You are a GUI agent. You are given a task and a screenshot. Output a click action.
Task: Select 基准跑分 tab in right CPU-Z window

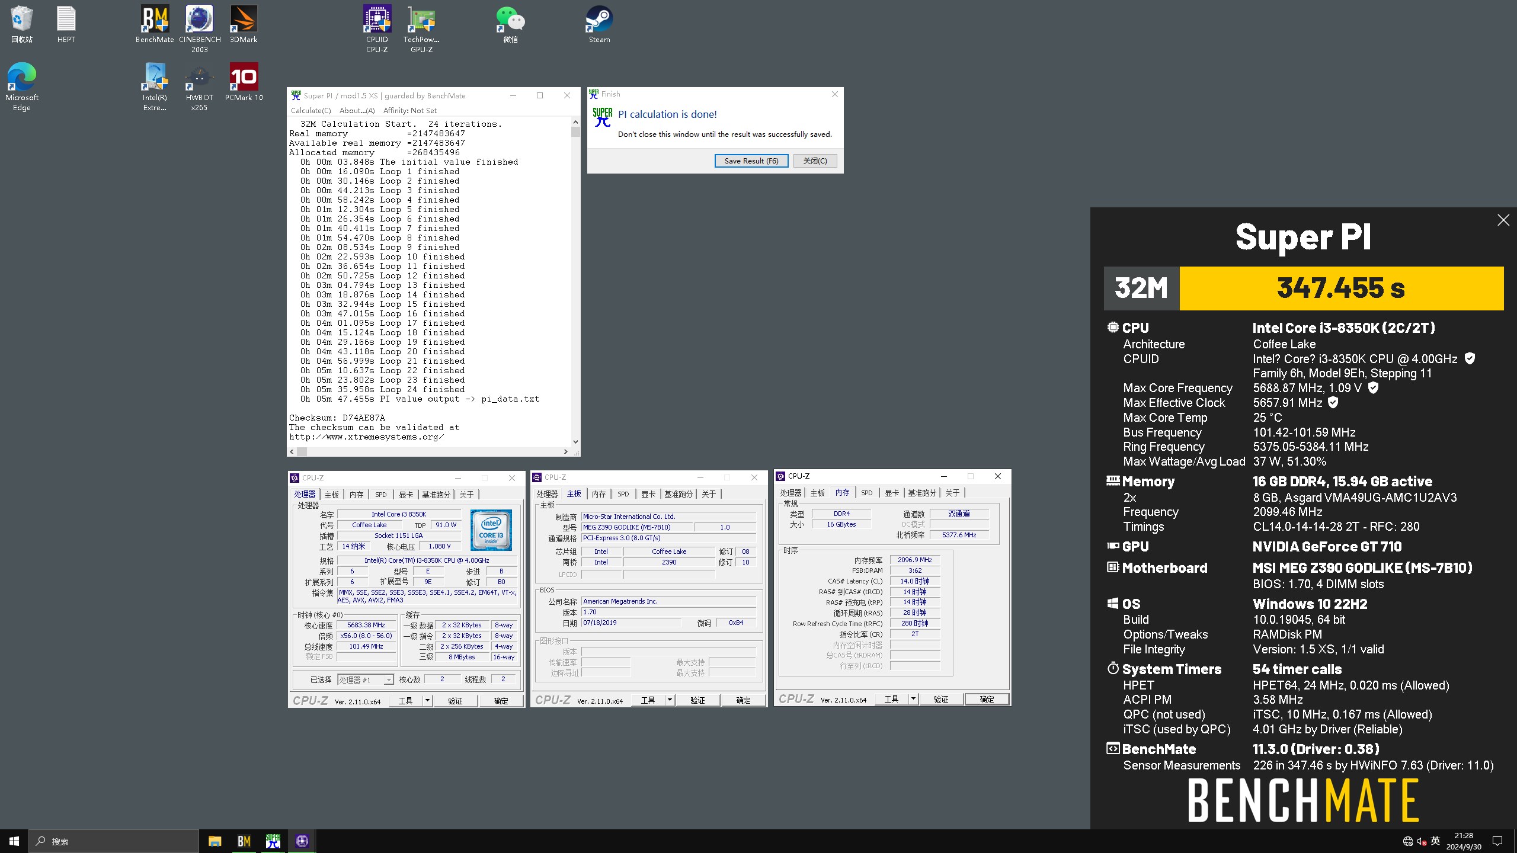922,493
